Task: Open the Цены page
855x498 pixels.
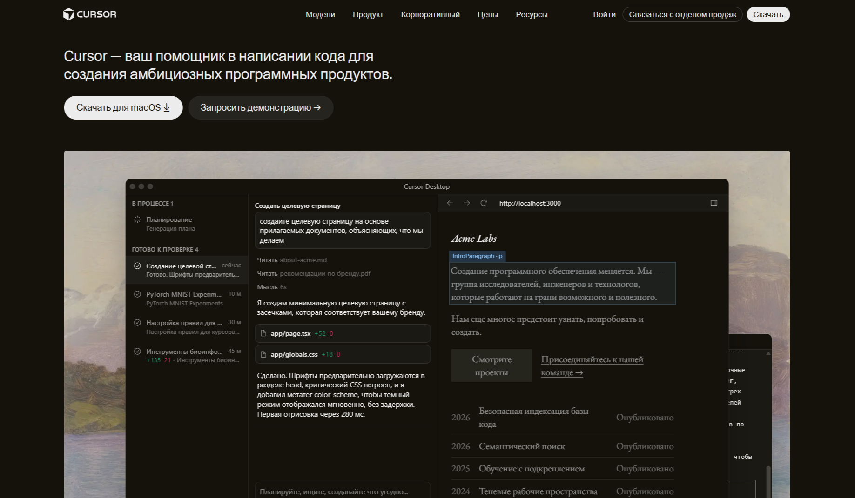Action: click(487, 14)
